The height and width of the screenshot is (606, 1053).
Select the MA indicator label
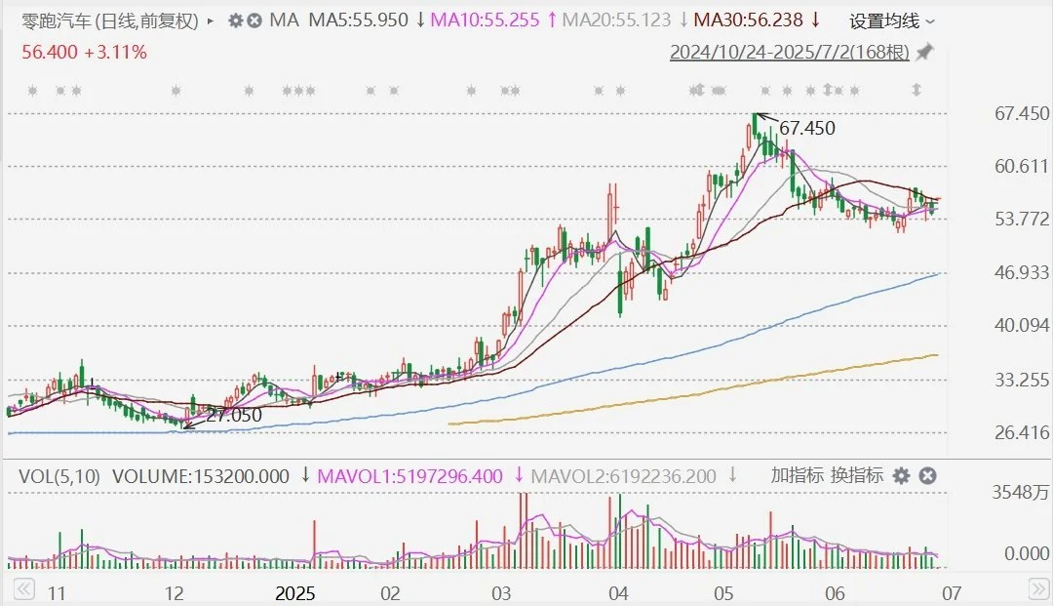point(284,20)
